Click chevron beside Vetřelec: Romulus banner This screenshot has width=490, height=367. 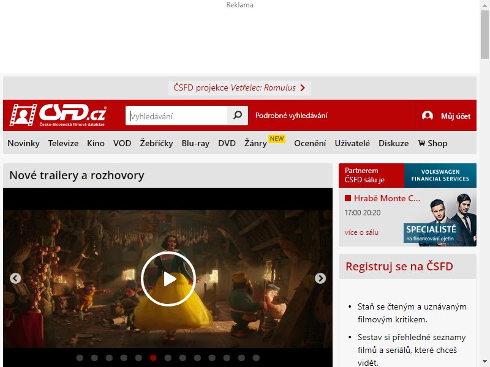[303, 87]
